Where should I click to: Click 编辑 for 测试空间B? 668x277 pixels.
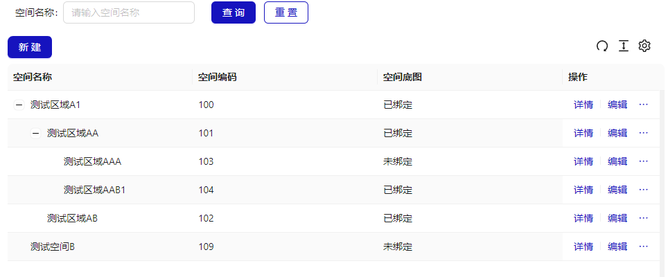617,247
